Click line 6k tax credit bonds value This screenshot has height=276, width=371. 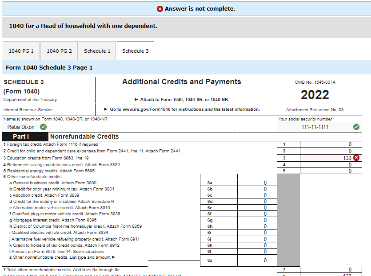point(257,245)
